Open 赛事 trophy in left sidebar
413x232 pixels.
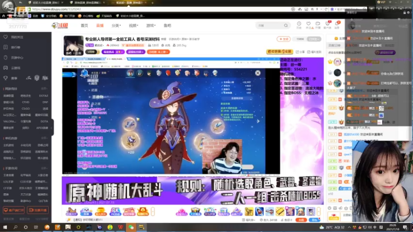[x=10, y=78]
